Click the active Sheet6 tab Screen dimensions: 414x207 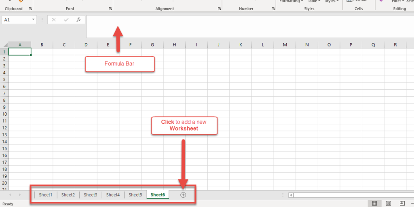pos(158,195)
